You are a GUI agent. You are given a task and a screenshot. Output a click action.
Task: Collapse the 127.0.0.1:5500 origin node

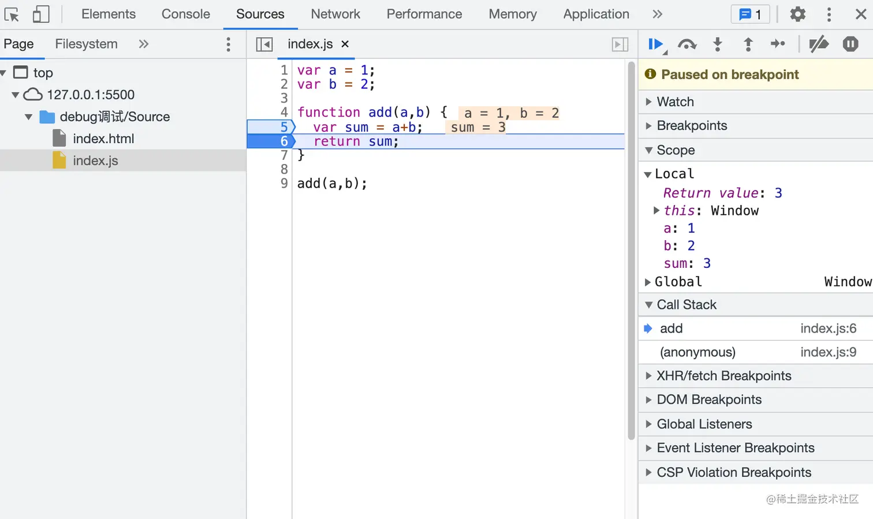click(x=15, y=95)
